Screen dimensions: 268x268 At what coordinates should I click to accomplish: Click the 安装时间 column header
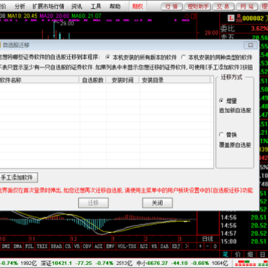pos(123,80)
